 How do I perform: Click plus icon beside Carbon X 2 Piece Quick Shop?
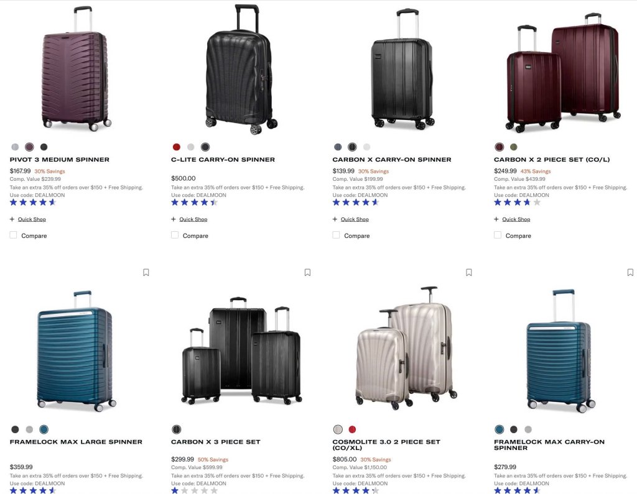coord(496,219)
